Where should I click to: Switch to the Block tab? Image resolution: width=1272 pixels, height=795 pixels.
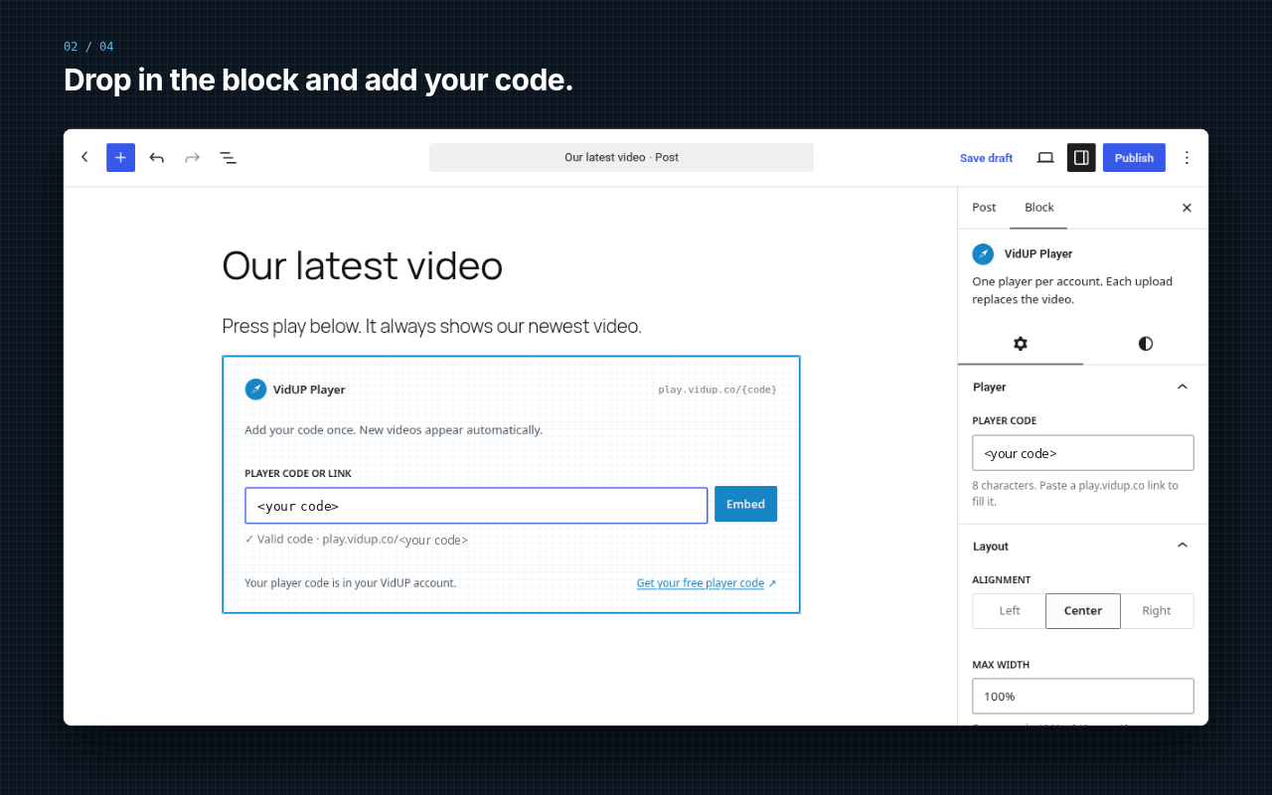[x=1039, y=208]
